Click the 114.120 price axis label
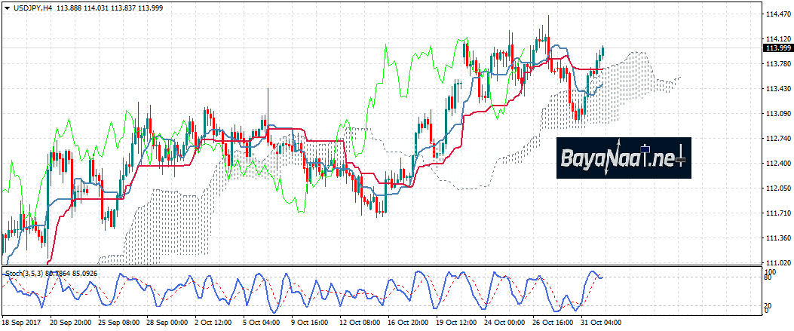The image size is (794, 331). click(x=777, y=39)
